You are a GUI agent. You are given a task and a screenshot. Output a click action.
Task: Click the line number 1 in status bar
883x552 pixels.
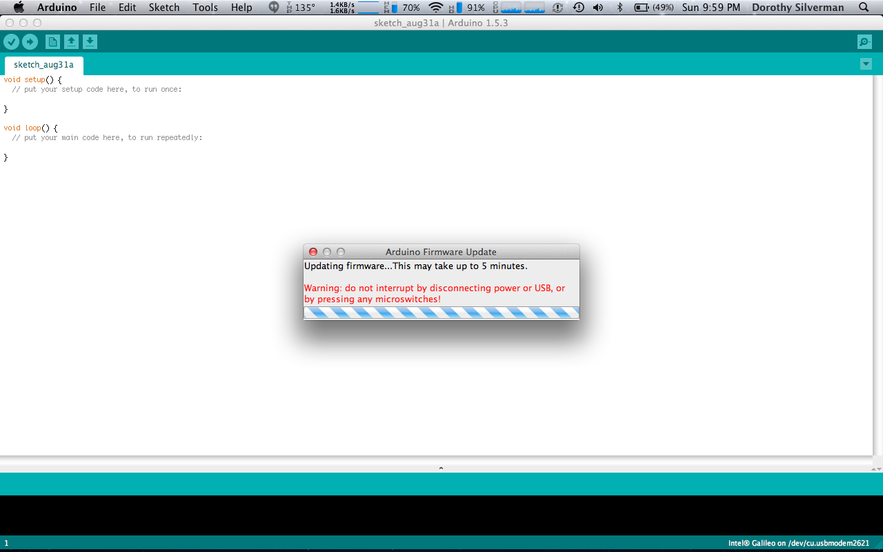[6, 543]
